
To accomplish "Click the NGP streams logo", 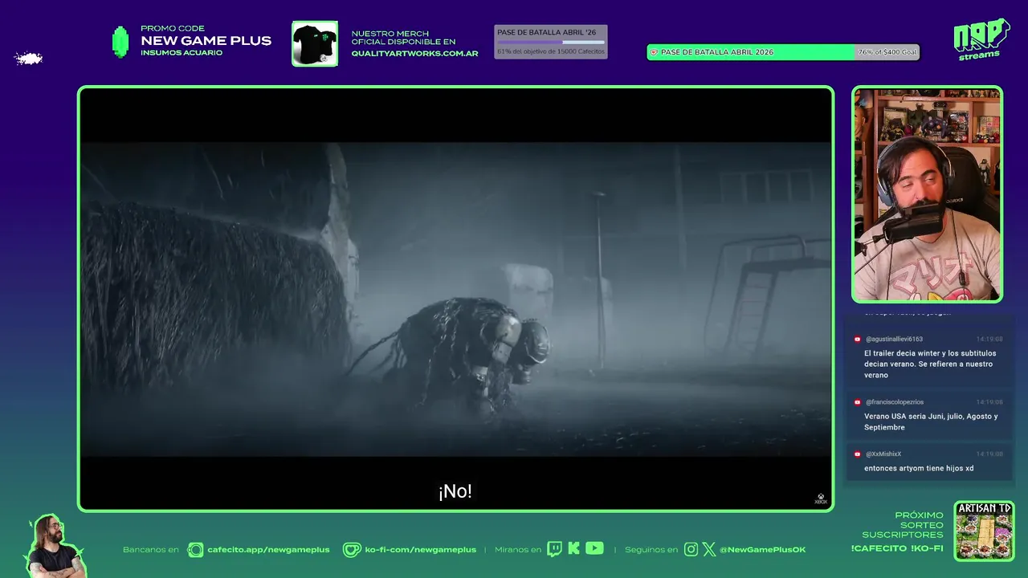I will (x=981, y=40).
